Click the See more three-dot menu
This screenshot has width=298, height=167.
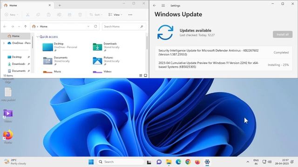pyautogui.click(x=130, y=14)
